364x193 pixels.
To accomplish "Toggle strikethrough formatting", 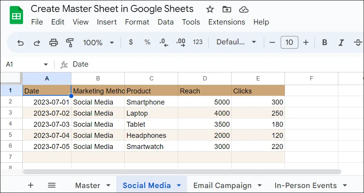I will tap(358, 43).
